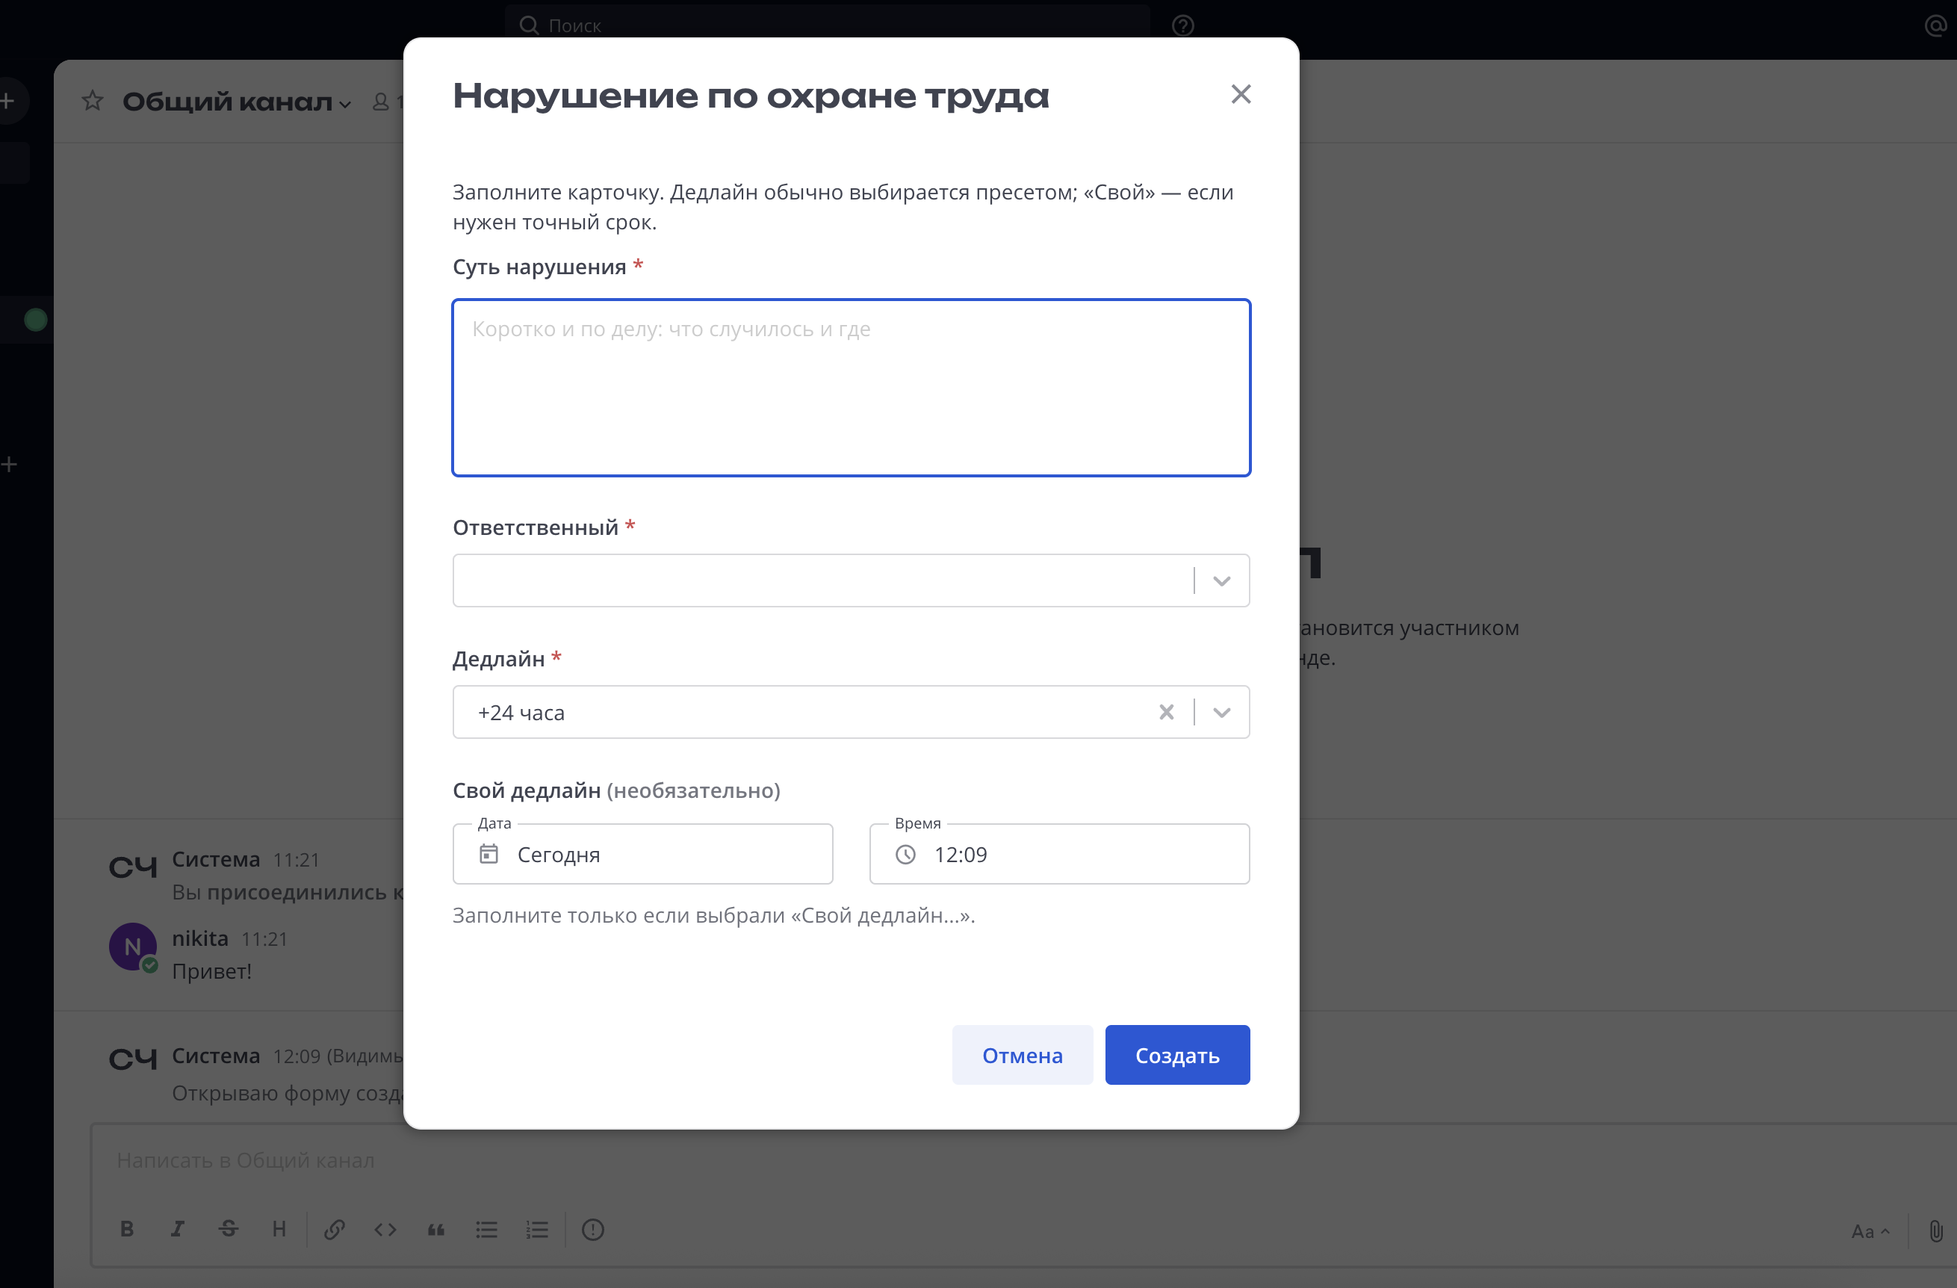Expand the Общий канал channel menu

coord(344,105)
